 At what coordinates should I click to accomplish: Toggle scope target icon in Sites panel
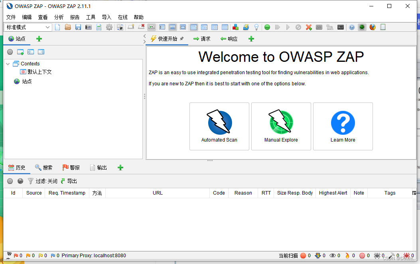click(10, 52)
